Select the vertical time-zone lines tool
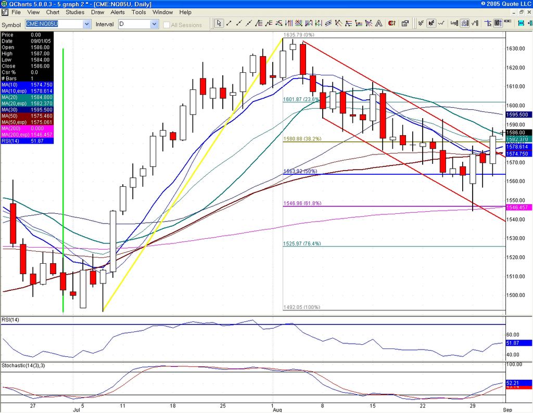Viewport: 533px width, 413px height. pyautogui.click(x=289, y=23)
